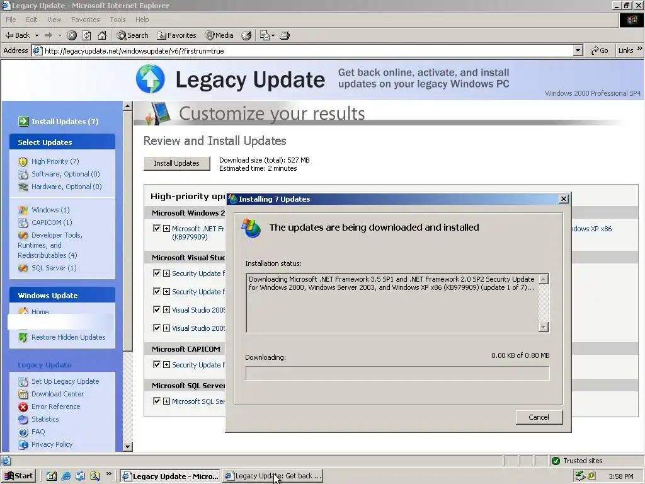Click the installation status box scroll-down arrow
The image size is (645, 484).
pos(544,327)
